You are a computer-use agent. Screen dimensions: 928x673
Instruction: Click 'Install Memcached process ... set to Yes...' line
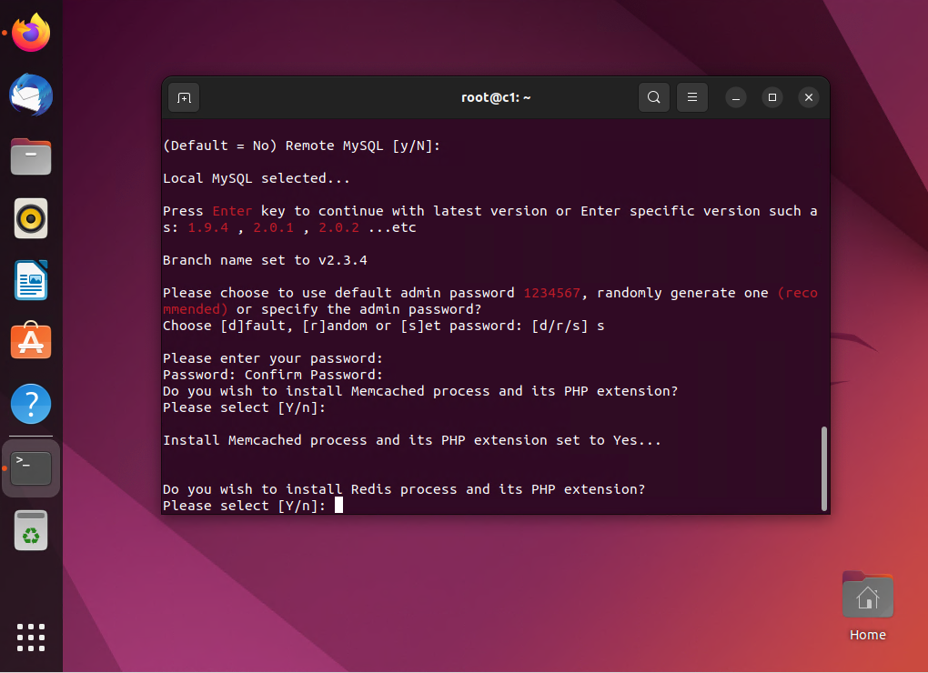tap(412, 440)
